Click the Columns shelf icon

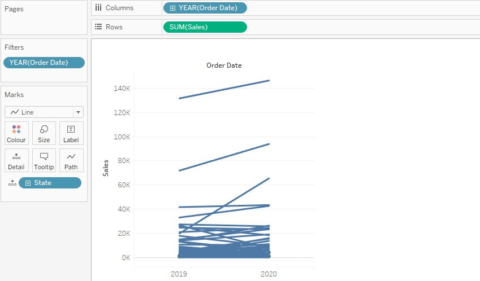tap(98, 8)
